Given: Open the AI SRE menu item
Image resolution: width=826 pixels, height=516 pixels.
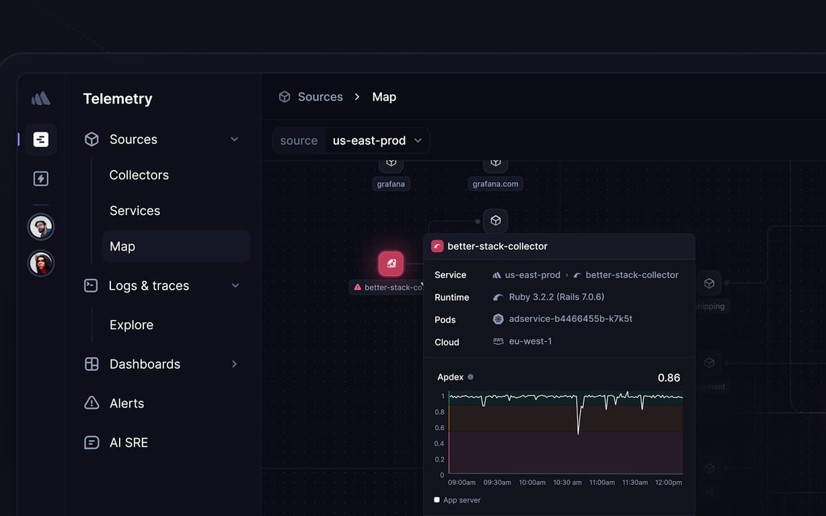Looking at the screenshot, I should (129, 443).
